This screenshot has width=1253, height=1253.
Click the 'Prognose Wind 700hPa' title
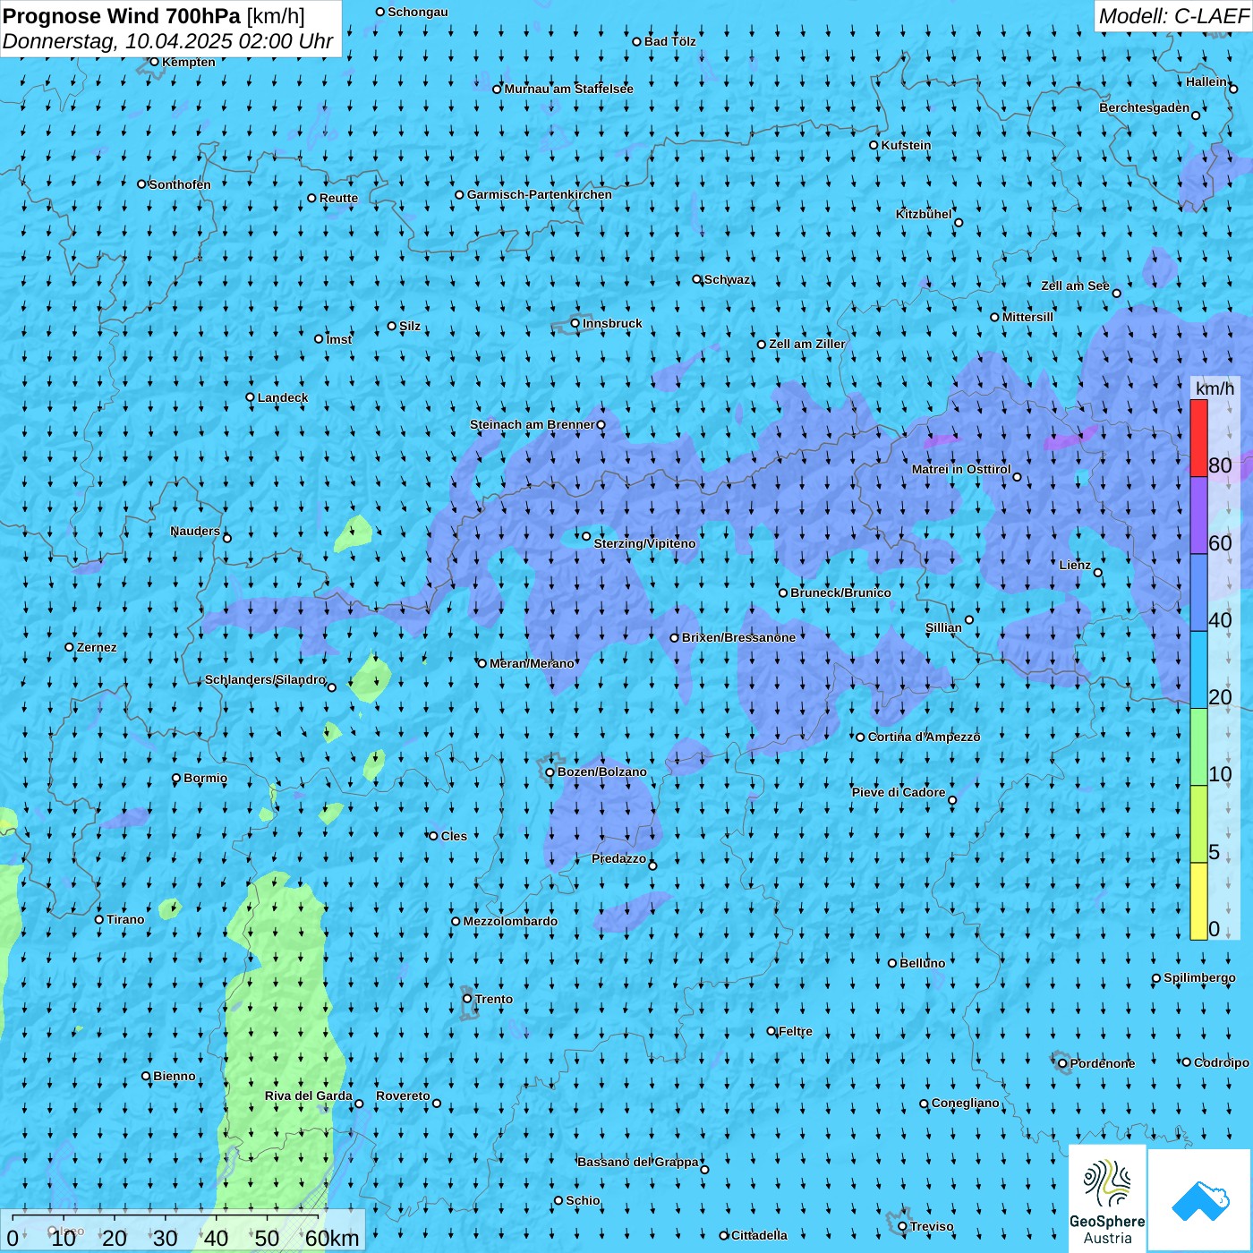pyautogui.click(x=122, y=16)
